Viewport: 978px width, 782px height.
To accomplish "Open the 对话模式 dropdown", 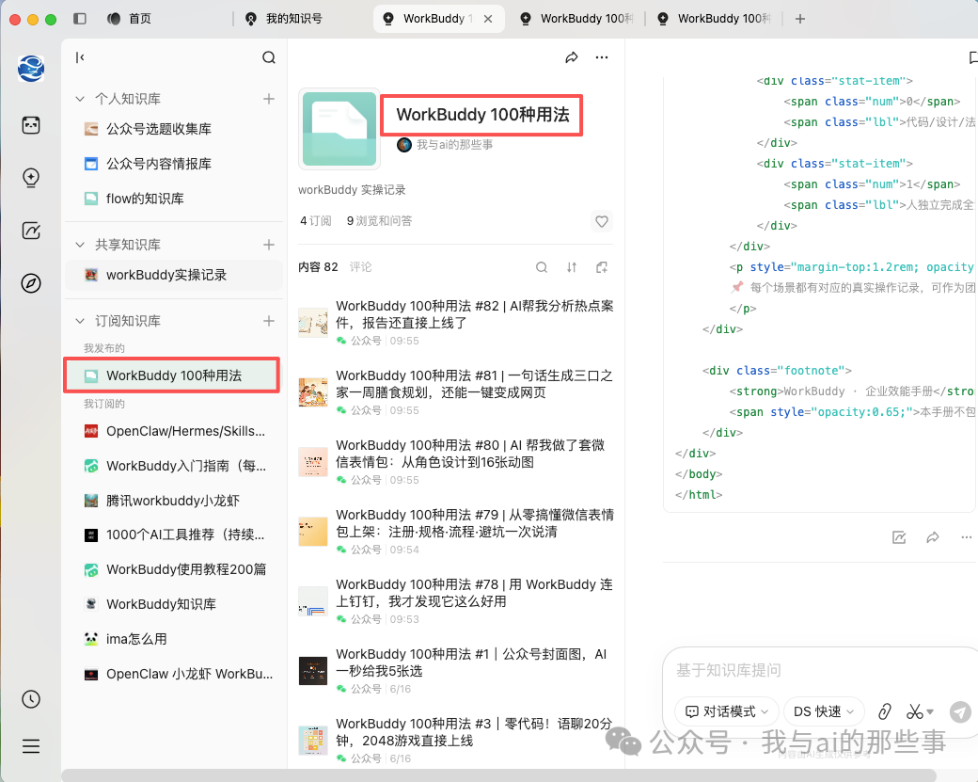I will tap(727, 711).
